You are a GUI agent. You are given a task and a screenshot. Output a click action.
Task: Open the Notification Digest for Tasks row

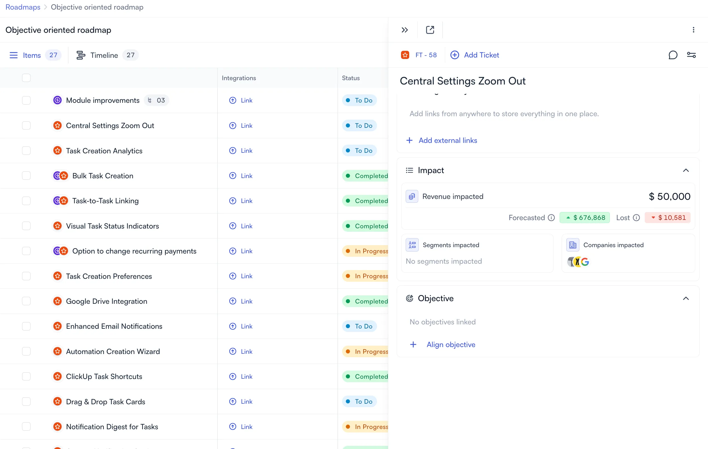point(112,426)
